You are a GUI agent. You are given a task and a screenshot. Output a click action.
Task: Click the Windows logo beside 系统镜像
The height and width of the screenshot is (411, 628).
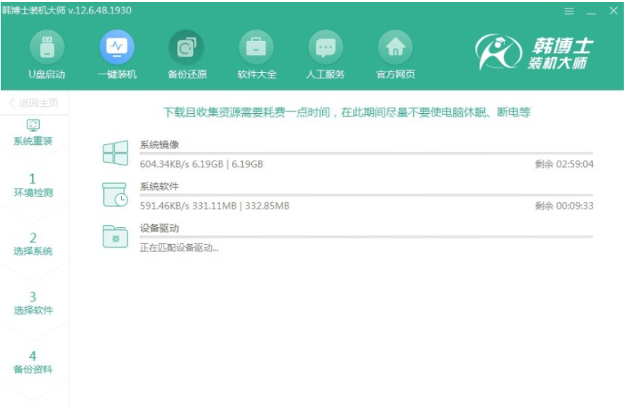pyautogui.click(x=115, y=153)
